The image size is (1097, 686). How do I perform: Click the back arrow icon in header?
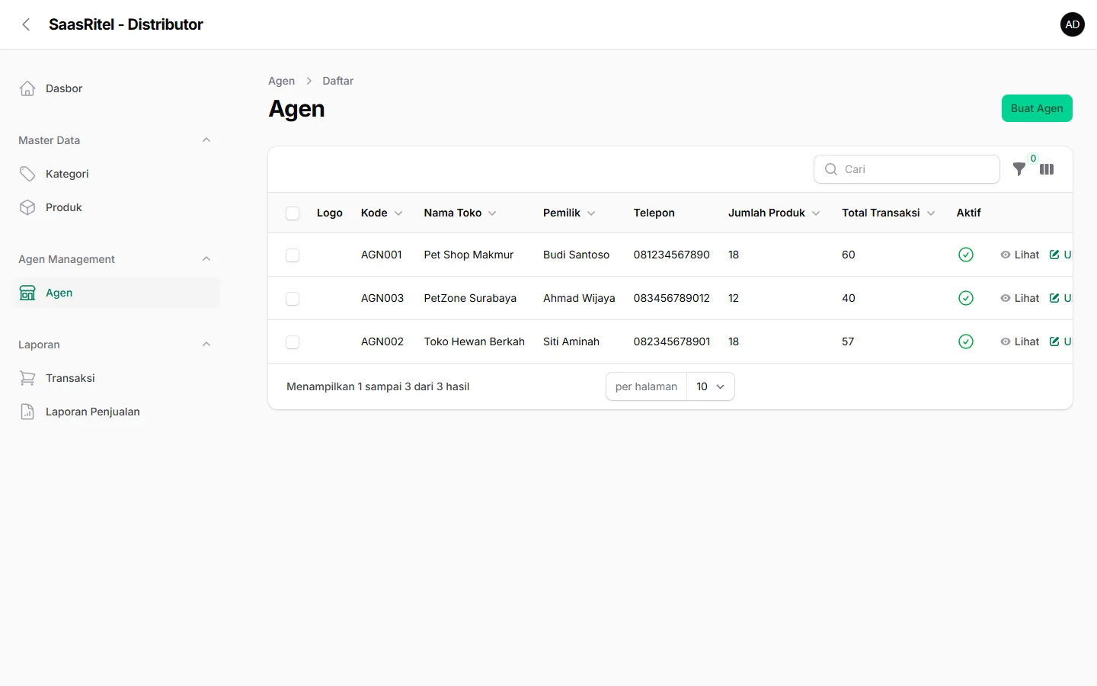click(x=26, y=24)
